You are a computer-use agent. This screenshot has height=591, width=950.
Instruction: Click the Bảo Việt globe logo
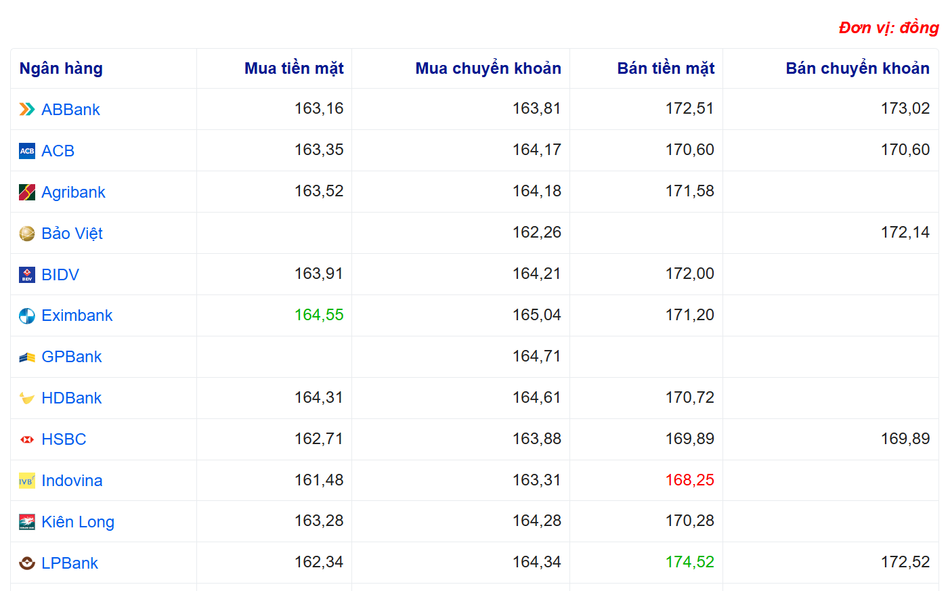pos(27,234)
